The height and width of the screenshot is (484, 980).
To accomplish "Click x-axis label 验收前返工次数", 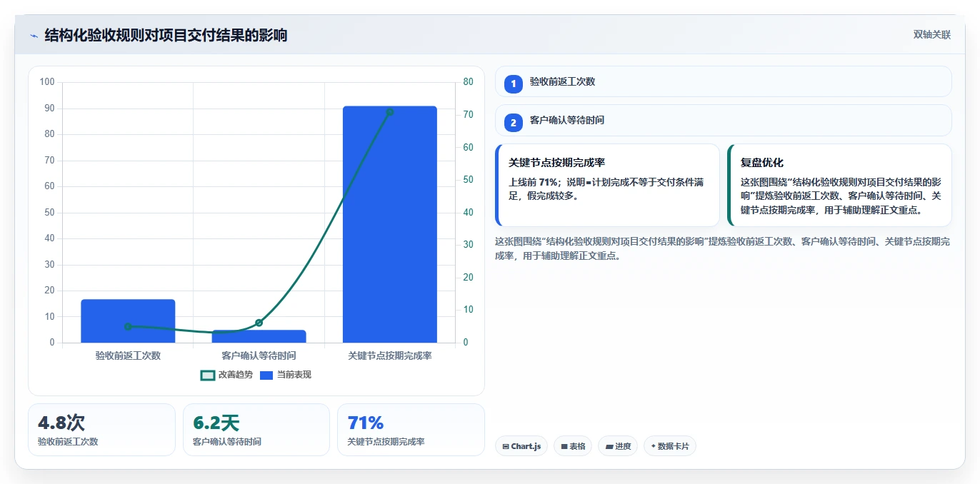I will [128, 355].
